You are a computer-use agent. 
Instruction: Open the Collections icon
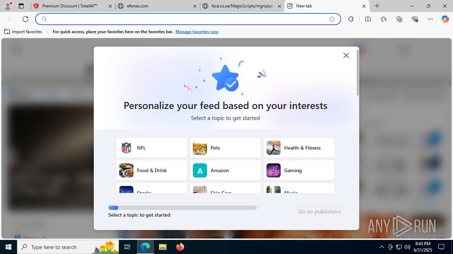399,19
